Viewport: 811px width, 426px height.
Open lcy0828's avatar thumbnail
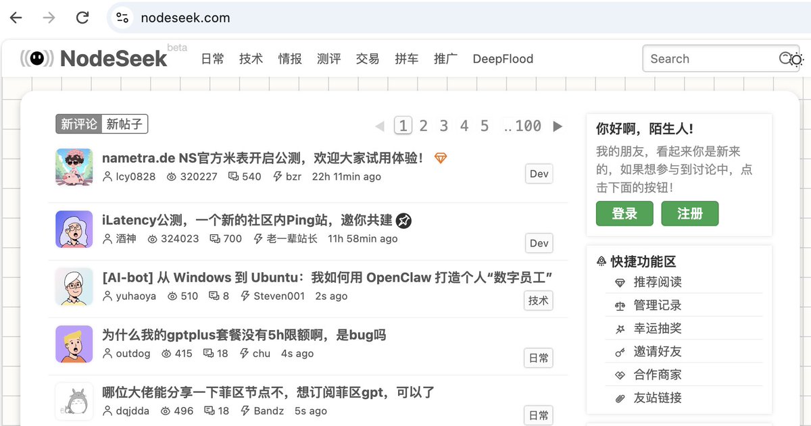(74, 167)
